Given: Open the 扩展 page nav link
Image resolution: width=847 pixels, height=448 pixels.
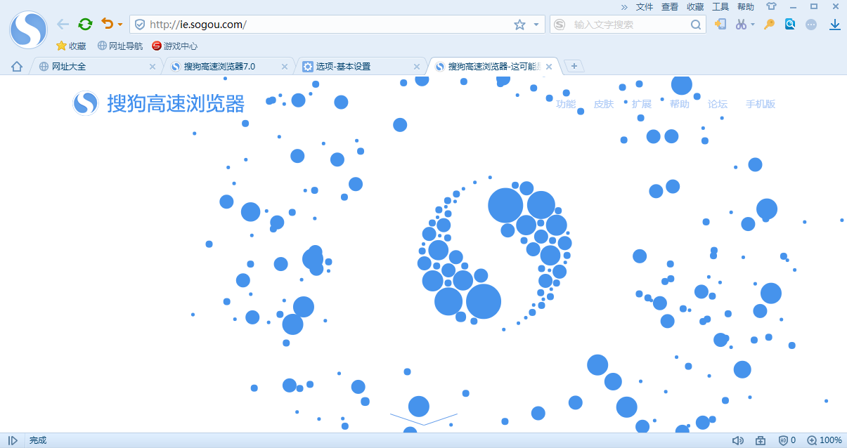Looking at the screenshot, I should [x=642, y=104].
